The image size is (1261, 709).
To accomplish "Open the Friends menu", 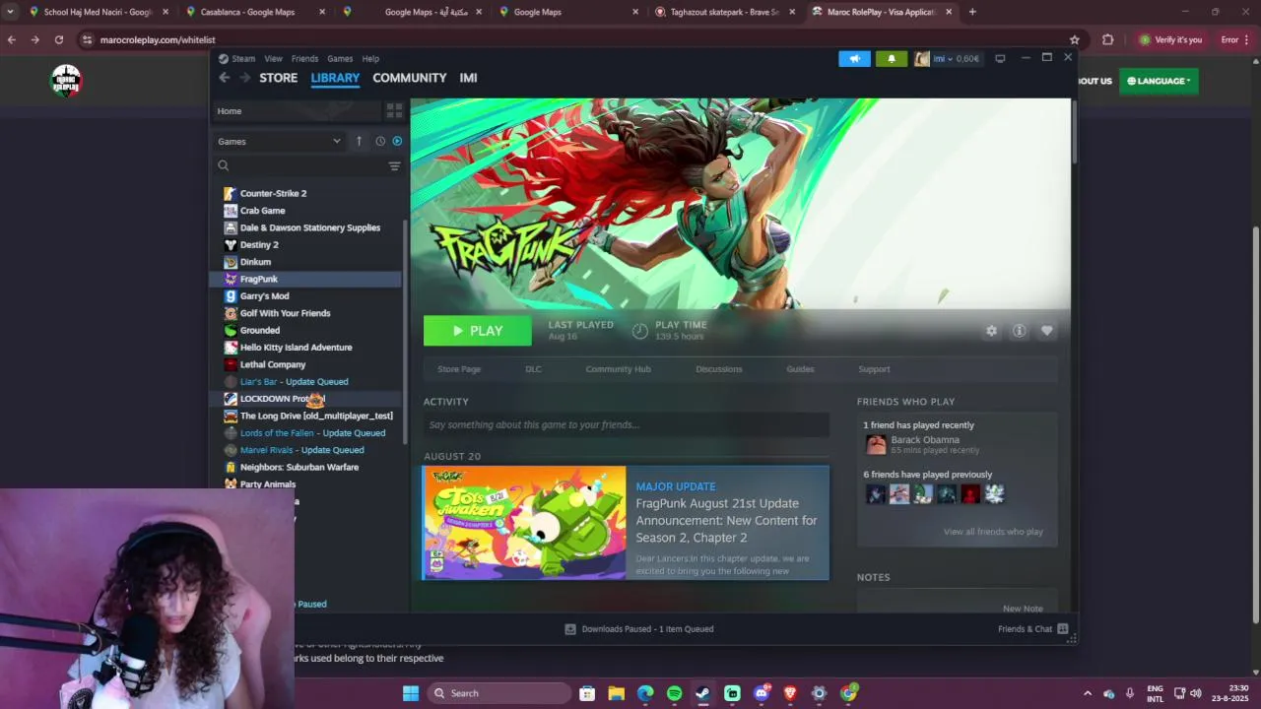I will 304,59.
